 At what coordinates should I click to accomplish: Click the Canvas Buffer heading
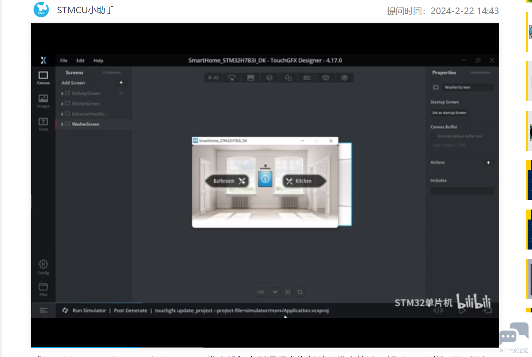click(444, 127)
